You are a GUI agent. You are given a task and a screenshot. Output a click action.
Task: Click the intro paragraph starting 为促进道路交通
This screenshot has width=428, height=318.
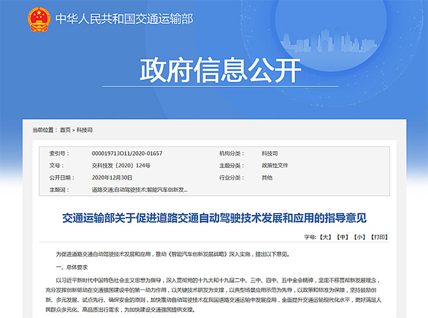coord(173,254)
